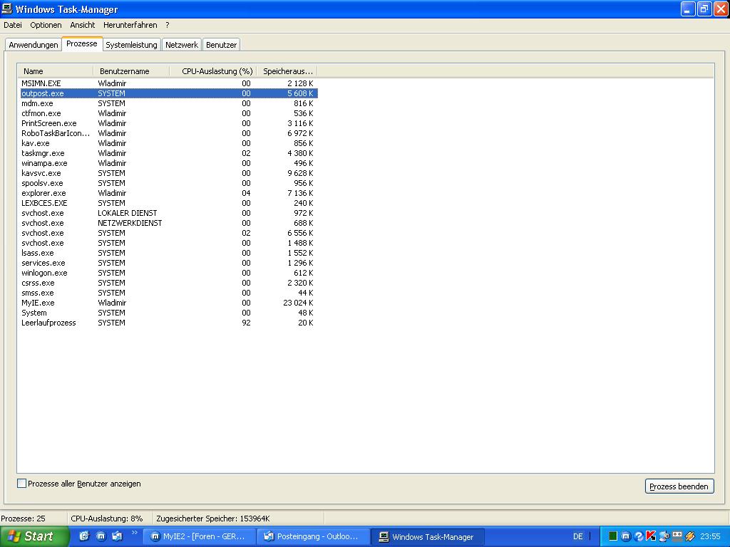Select the Leerlaufprozess row
The height and width of the screenshot is (547, 730).
click(x=168, y=323)
